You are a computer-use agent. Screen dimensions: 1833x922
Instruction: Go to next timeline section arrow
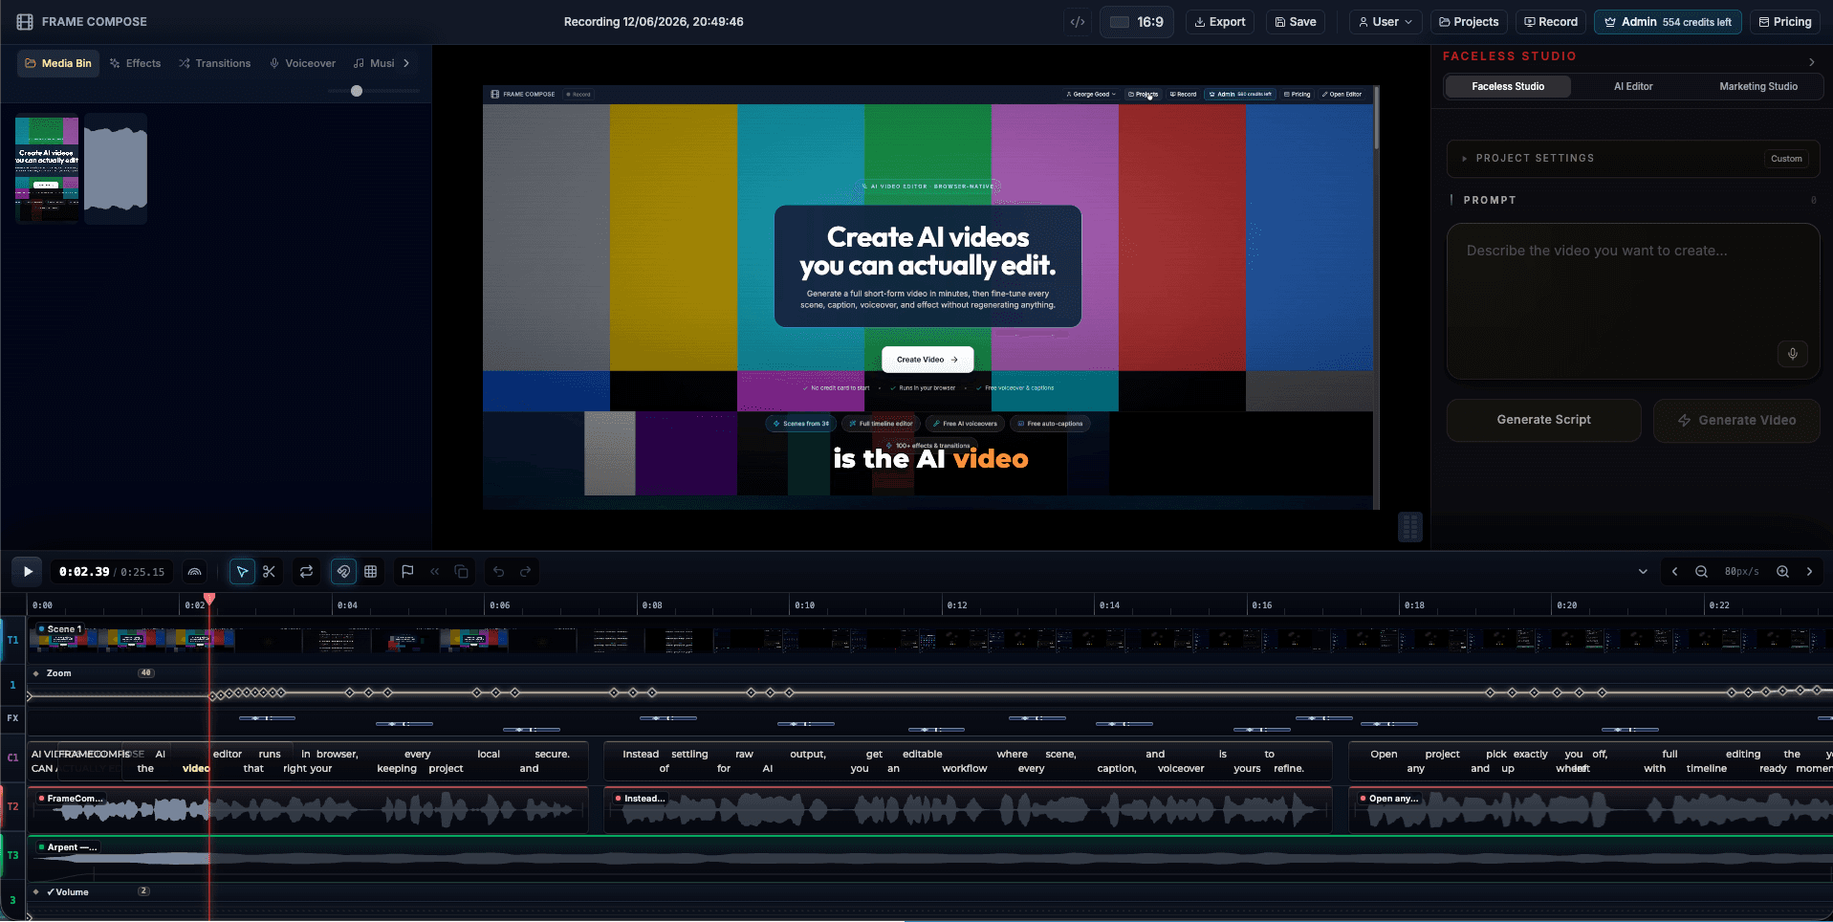point(1810,572)
